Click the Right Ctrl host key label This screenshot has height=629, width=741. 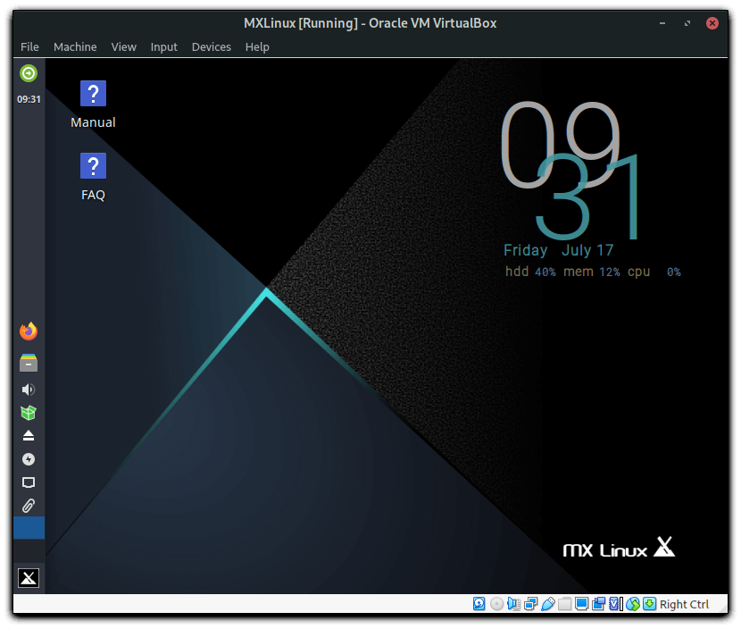point(684,604)
